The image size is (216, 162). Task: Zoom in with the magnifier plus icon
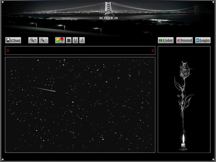(x=33, y=40)
